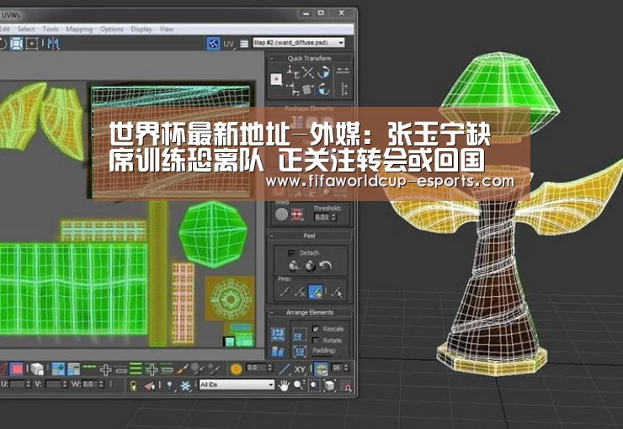This screenshot has width=623, height=429.
Task: Click Align Vertically to Pivot icon
Action: [x=292, y=89]
